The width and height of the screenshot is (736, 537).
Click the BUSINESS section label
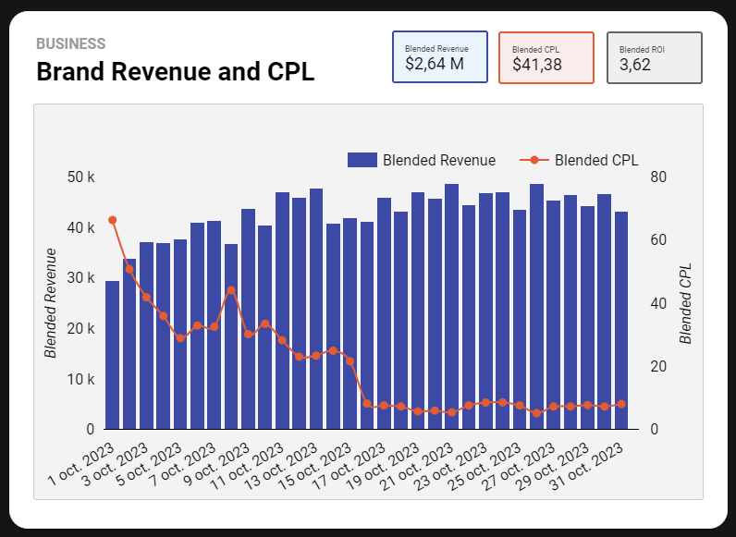(x=70, y=43)
